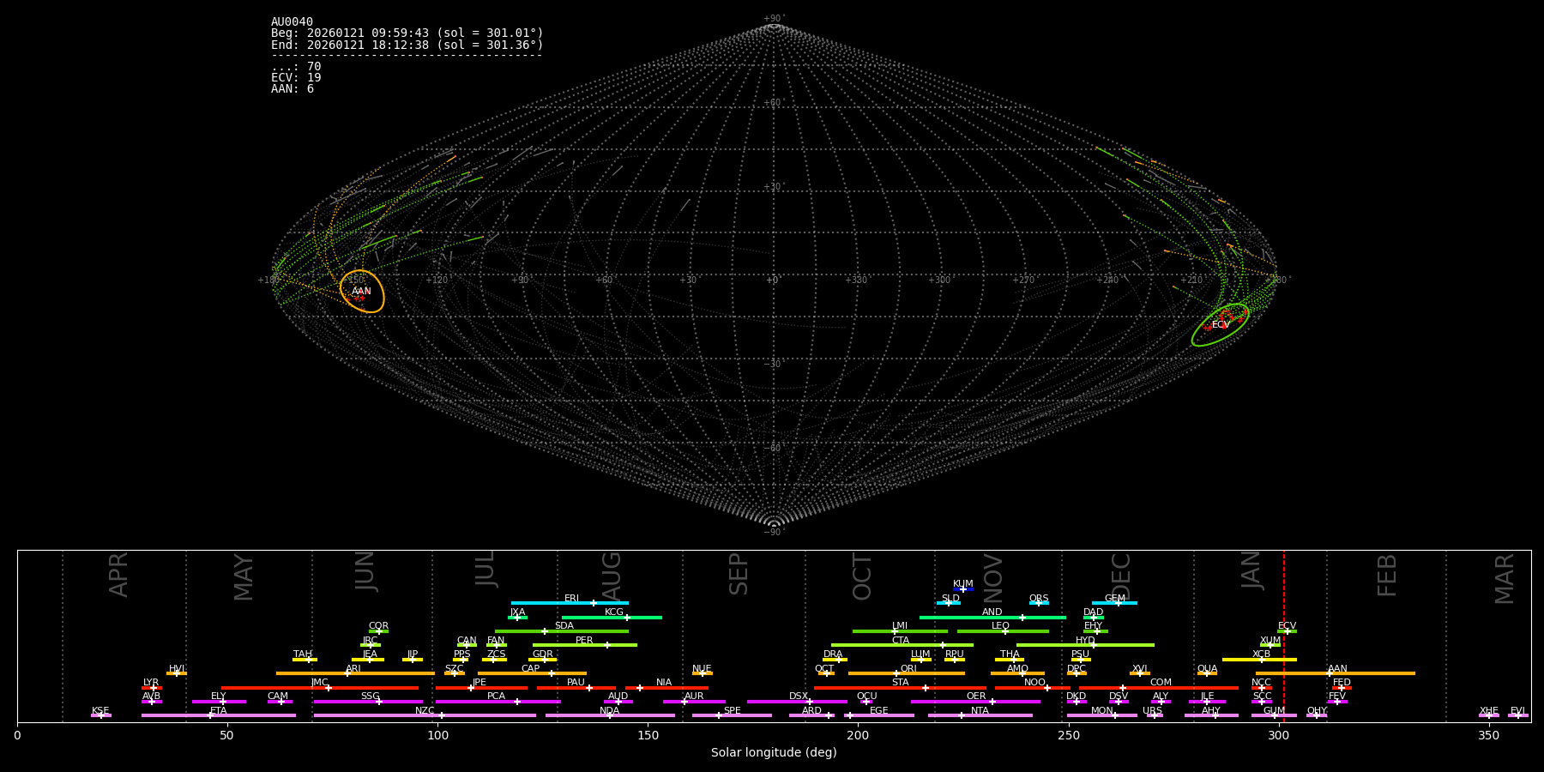The height and width of the screenshot is (772, 1544).
Task: Click the ORI shower label in timeline
Action: [908, 669]
